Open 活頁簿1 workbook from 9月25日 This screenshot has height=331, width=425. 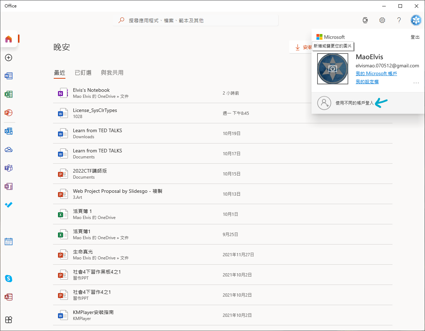[223, 234]
